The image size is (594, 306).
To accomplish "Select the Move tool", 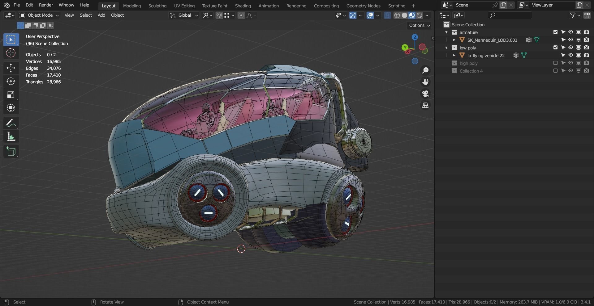I will click(x=11, y=68).
